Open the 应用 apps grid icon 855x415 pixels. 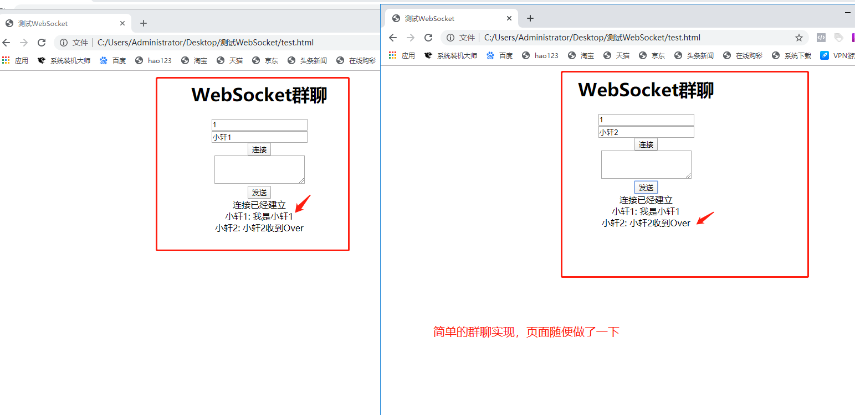coord(6,60)
